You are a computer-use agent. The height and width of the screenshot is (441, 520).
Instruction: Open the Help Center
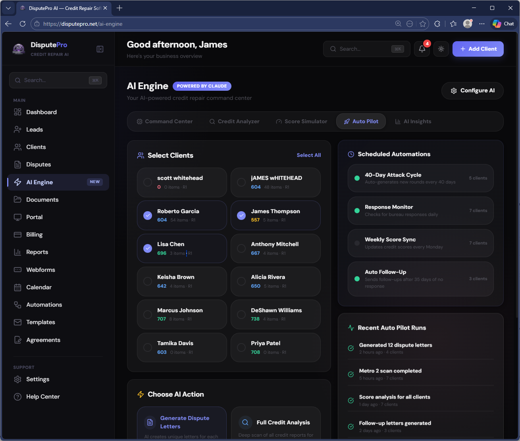click(x=43, y=397)
